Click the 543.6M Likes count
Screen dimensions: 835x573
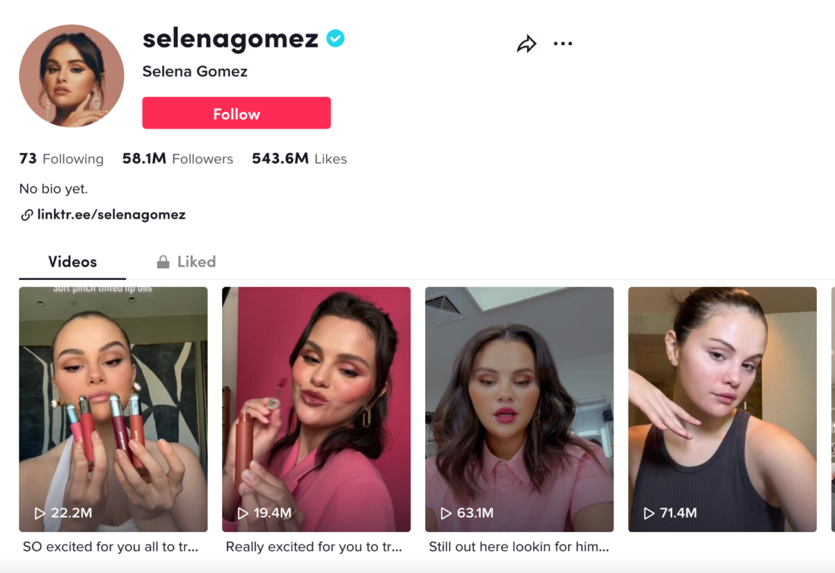[299, 159]
